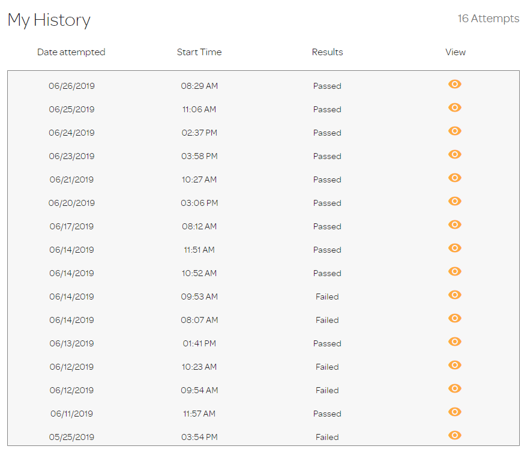Open the view icon for 06/26/2019 attempt
Image resolution: width=527 pixels, height=455 pixels.
tap(455, 84)
